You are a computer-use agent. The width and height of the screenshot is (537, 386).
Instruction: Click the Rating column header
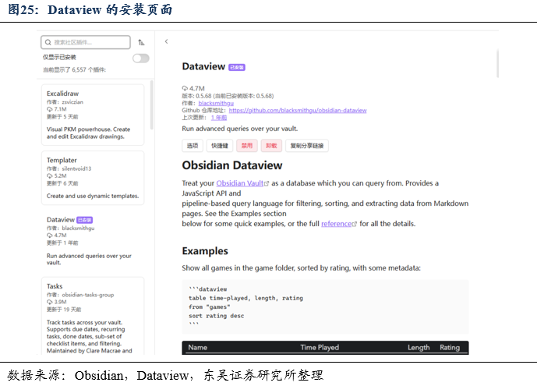click(450, 347)
